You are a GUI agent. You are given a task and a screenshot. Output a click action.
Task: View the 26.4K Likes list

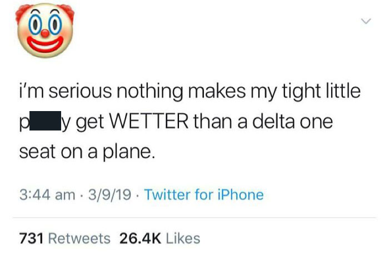point(159,238)
